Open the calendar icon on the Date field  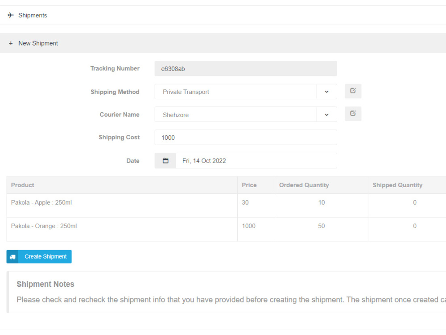tap(165, 160)
